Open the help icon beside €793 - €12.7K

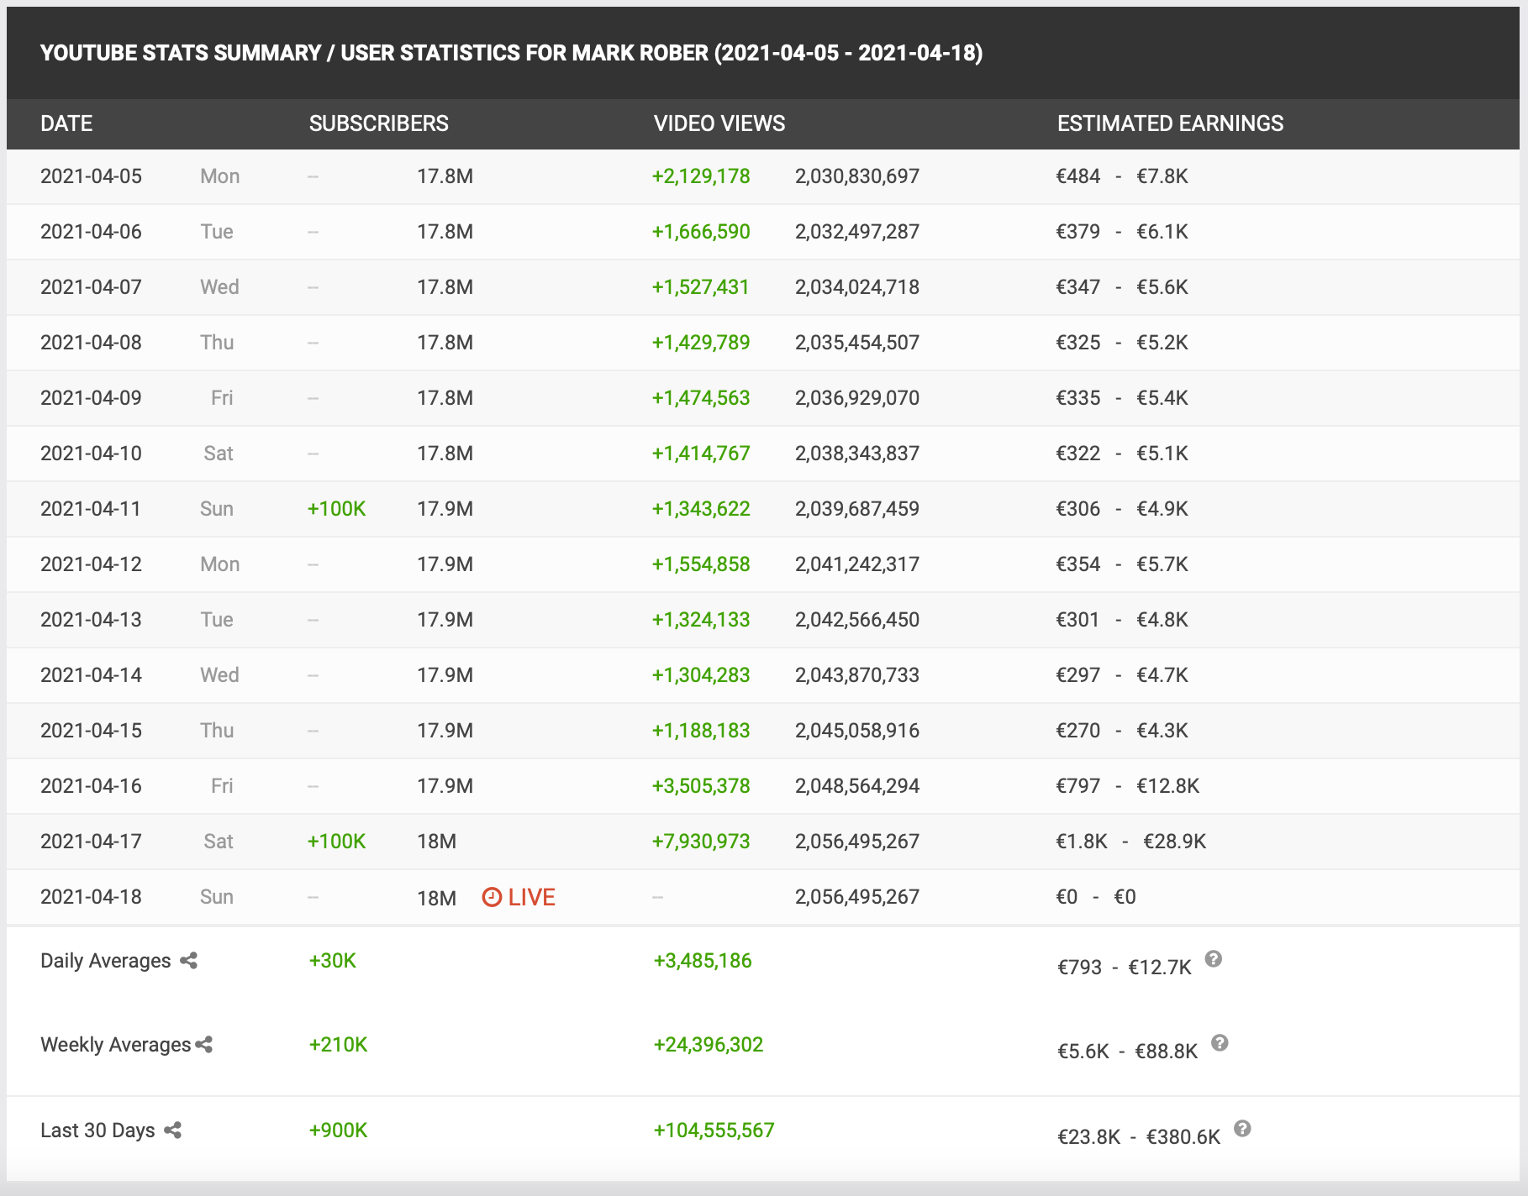pyautogui.click(x=1213, y=958)
